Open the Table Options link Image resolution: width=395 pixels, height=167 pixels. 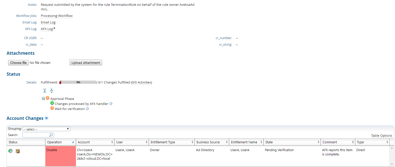click(382, 135)
